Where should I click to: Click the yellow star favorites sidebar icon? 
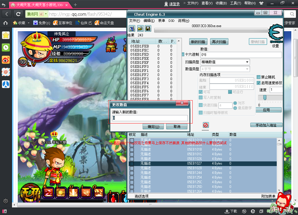pyautogui.click(x=6, y=35)
